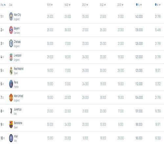164x144 pixels.
Task: Sort by the 20/21 season column
Action: (x=85, y=5)
